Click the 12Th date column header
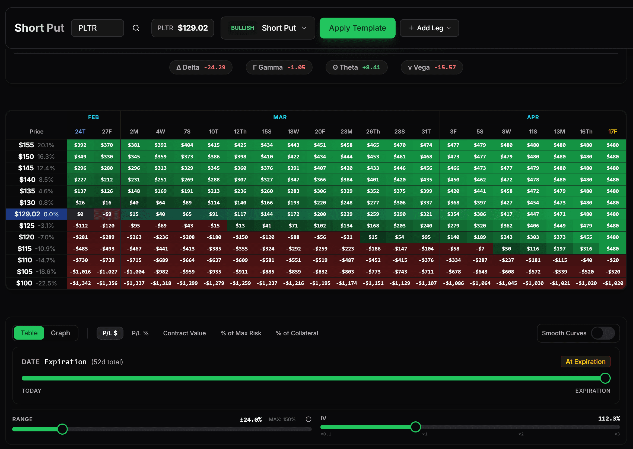 (x=240, y=132)
